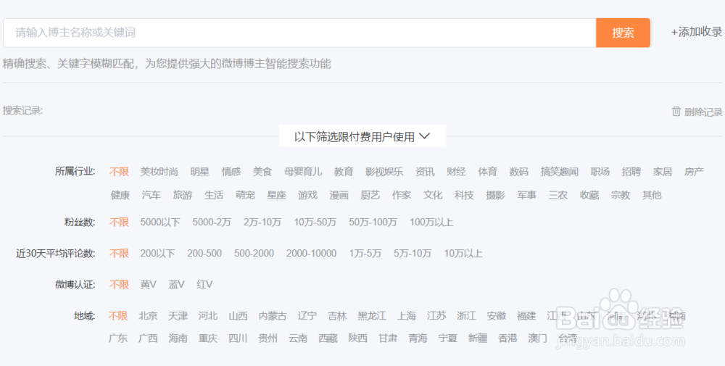Choose the 数码 industry
Image resolution: width=725 pixels, height=366 pixels.
[519, 172]
